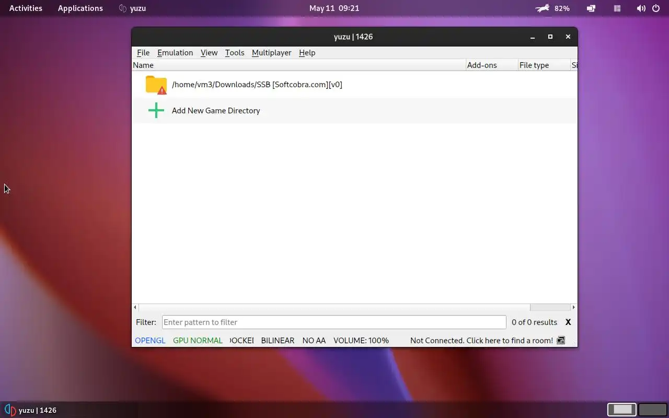Open the Multiplayer menu

271,52
